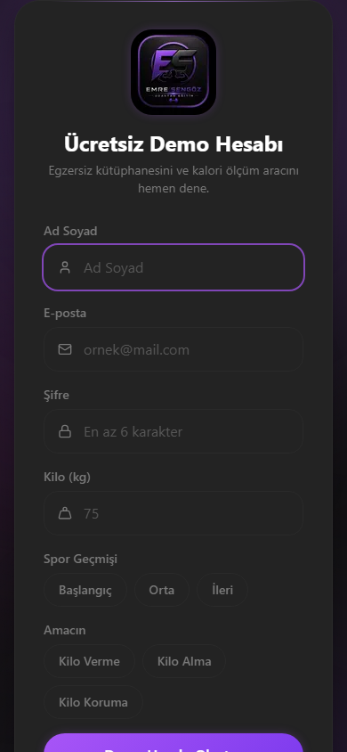Click the person icon in Ad Soyad field
The height and width of the screenshot is (752, 347).
coord(65,267)
